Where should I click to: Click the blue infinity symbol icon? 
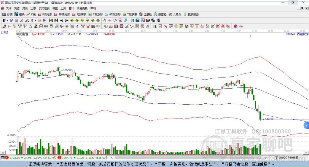(x=241, y=26)
